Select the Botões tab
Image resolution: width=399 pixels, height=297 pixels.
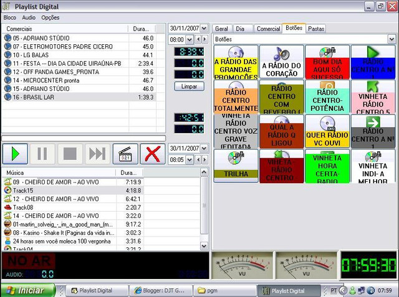[x=294, y=28]
